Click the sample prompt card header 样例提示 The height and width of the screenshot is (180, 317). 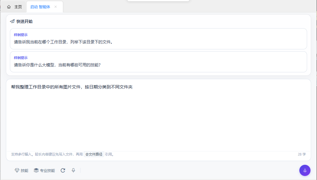(20, 35)
